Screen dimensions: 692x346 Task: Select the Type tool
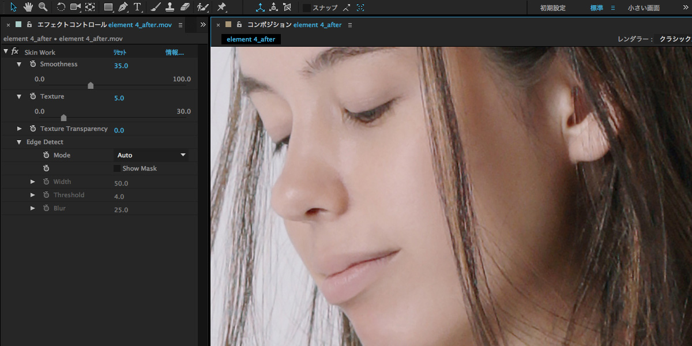click(137, 7)
